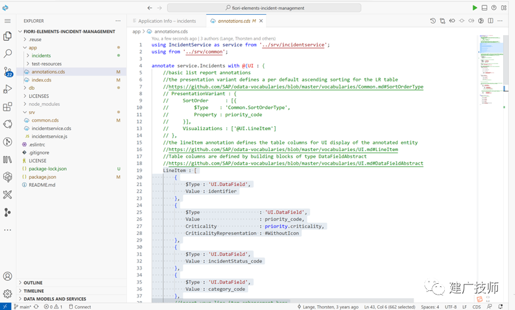515x310 pixels.
Task: Collapse the FIORI-ELEMENTS-INCIDENT-MANAGEMENT root folder
Action: 69,32
